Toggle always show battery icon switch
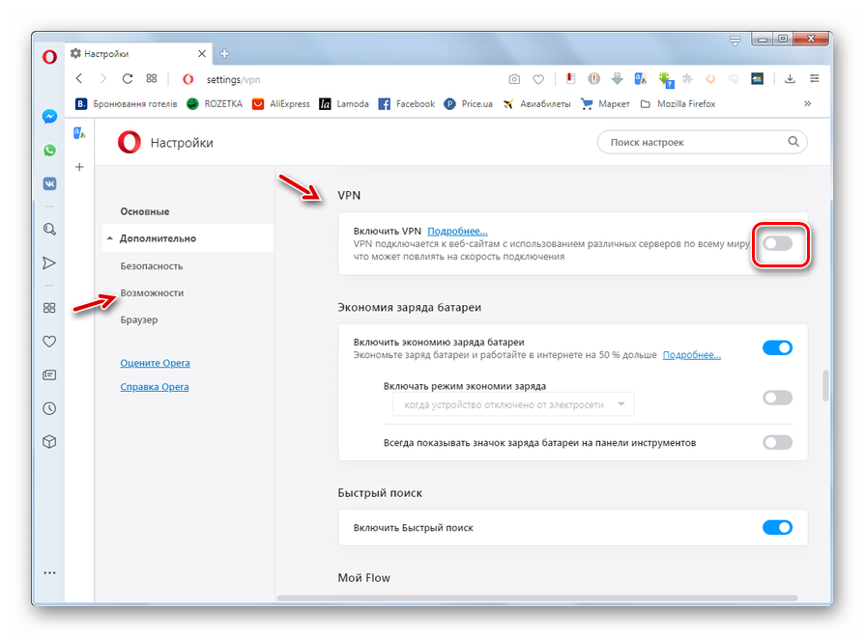 (778, 442)
